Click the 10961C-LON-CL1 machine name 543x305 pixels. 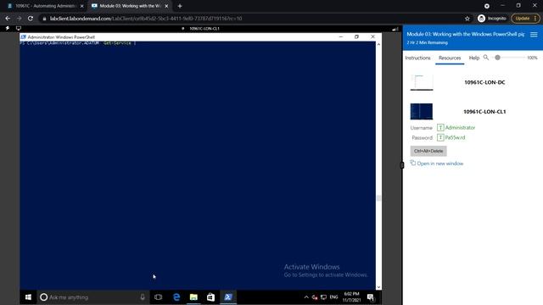[484, 112]
